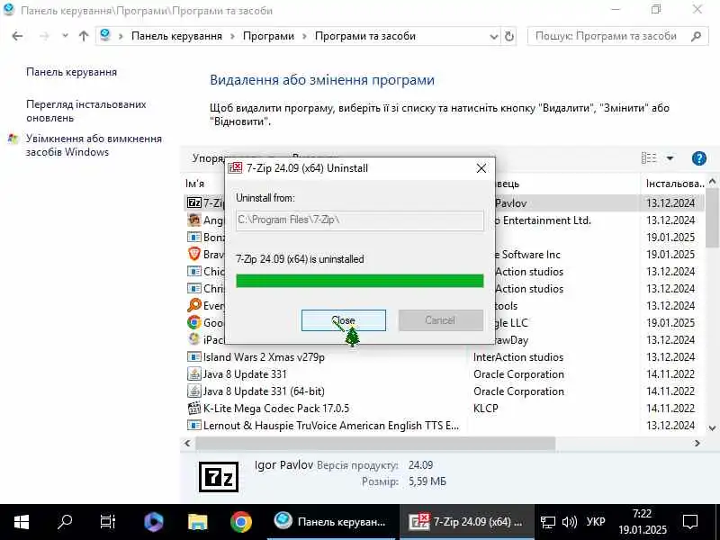Screen dimensions: 720x540
Task: Select the Angry Birds entry icon
Action: click(x=194, y=220)
